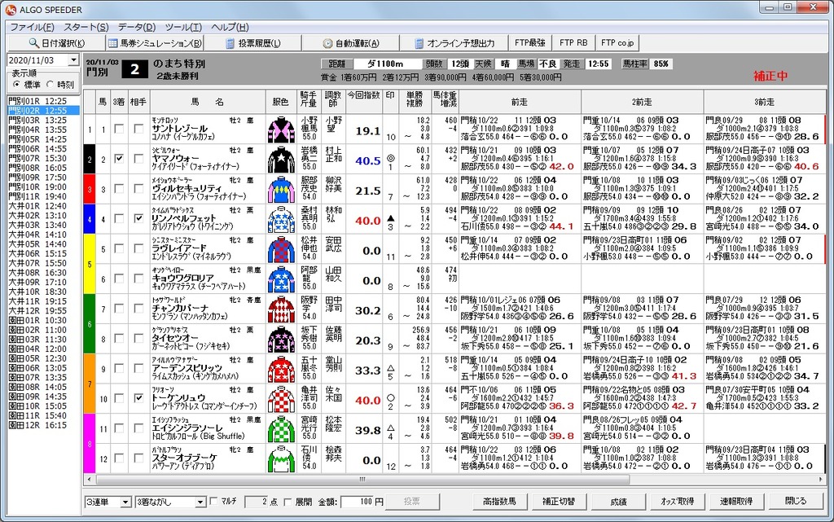Screen dimensions: 834x522
Task: Open the 3着ながし dropdown
Action: click(200, 502)
